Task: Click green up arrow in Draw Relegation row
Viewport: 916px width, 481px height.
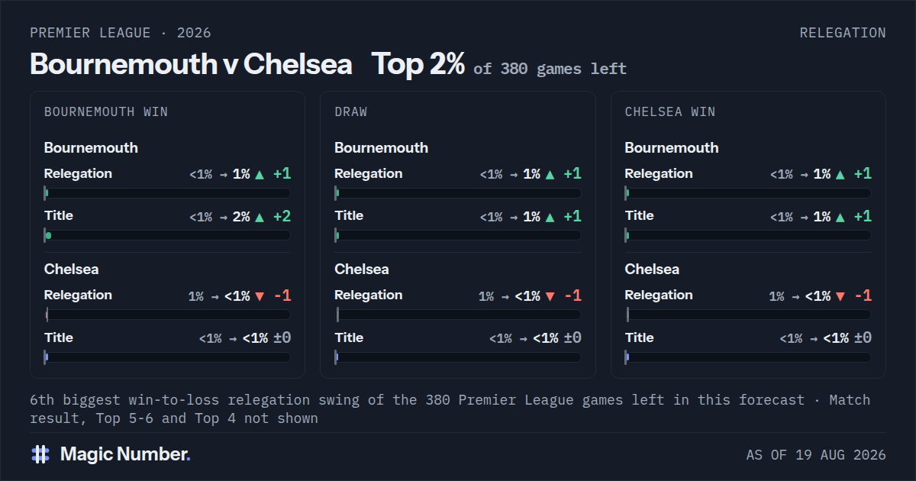Action: point(550,174)
